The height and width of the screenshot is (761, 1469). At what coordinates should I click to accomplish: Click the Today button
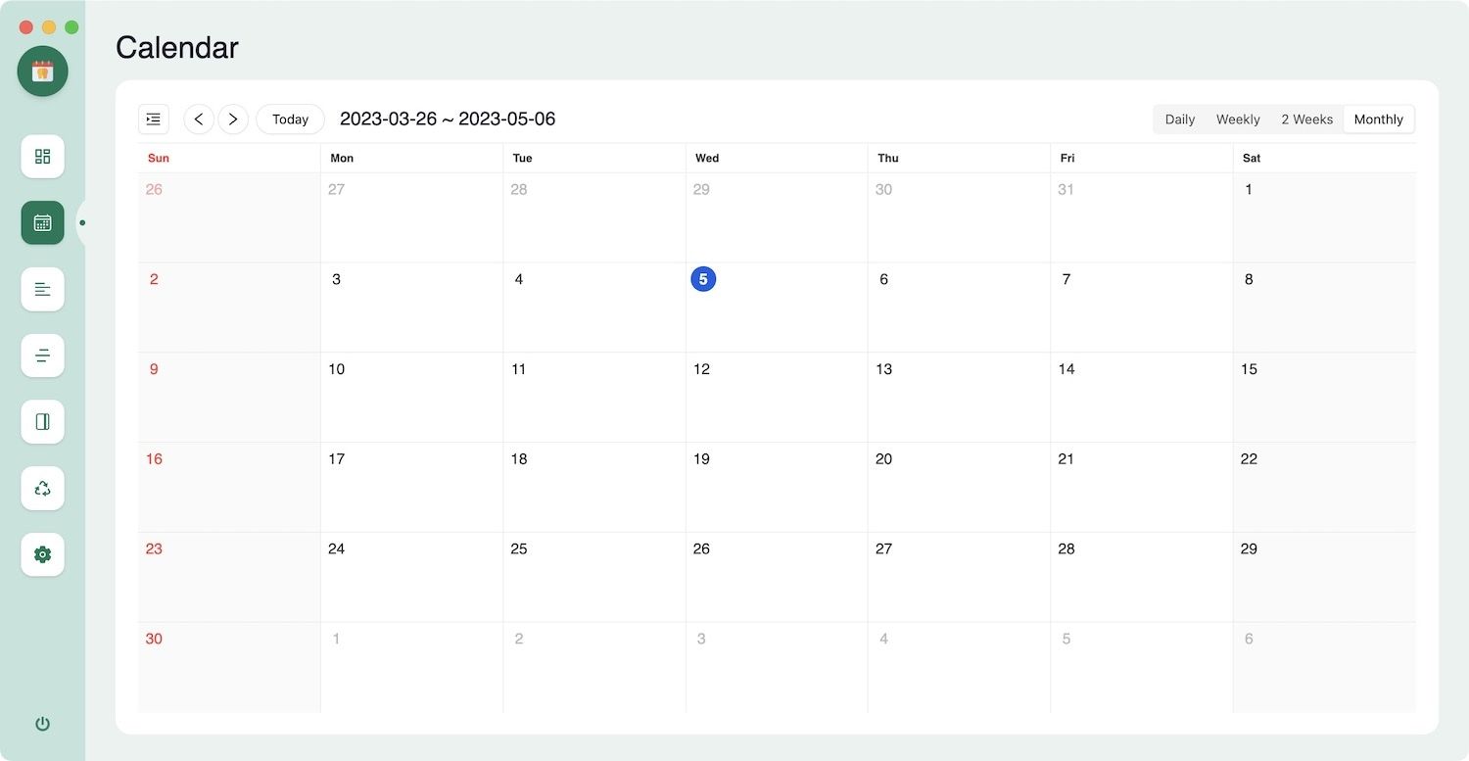pos(290,119)
